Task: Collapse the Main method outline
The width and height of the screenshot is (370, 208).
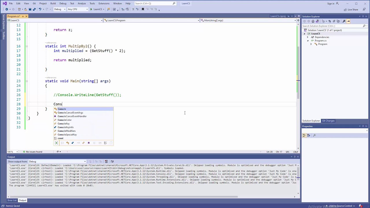Action: (27, 81)
